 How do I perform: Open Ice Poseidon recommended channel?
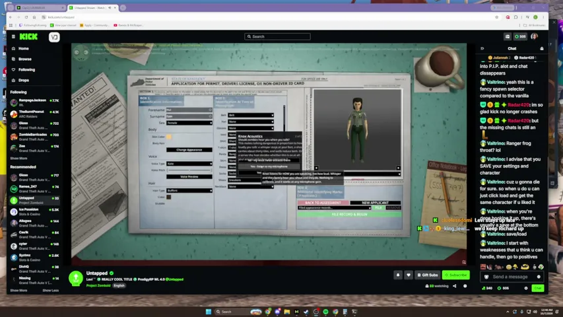coord(34,211)
